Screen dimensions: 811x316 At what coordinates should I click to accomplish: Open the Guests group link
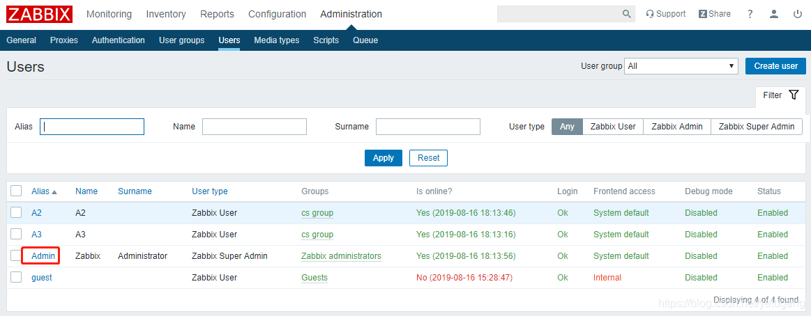pyautogui.click(x=314, y=278)
